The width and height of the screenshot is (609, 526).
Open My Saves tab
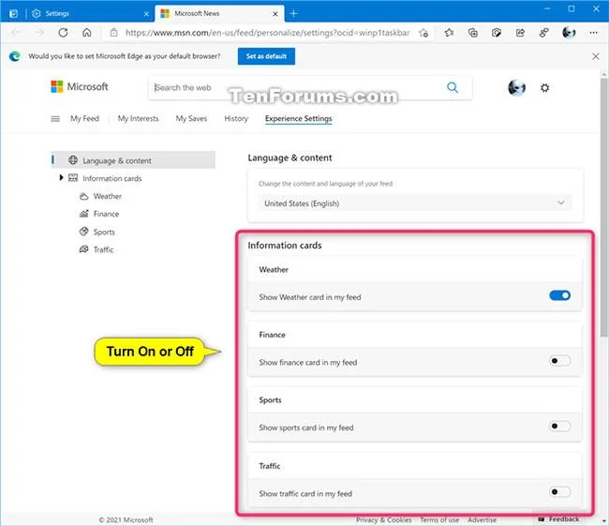[191, 118]
